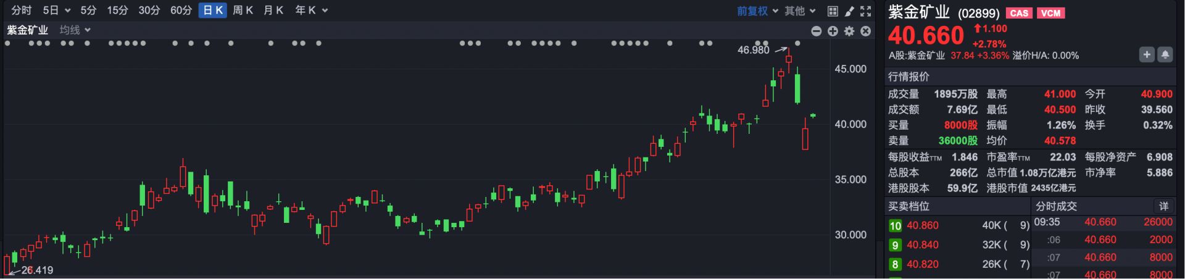Open A股:紫金矿业 linked quote

(x=917, y=56)
